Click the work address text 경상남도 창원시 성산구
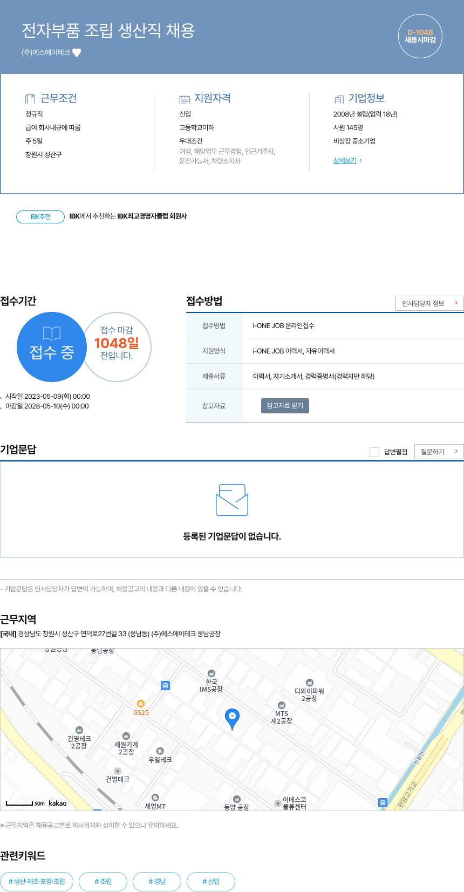 point(119,634)
